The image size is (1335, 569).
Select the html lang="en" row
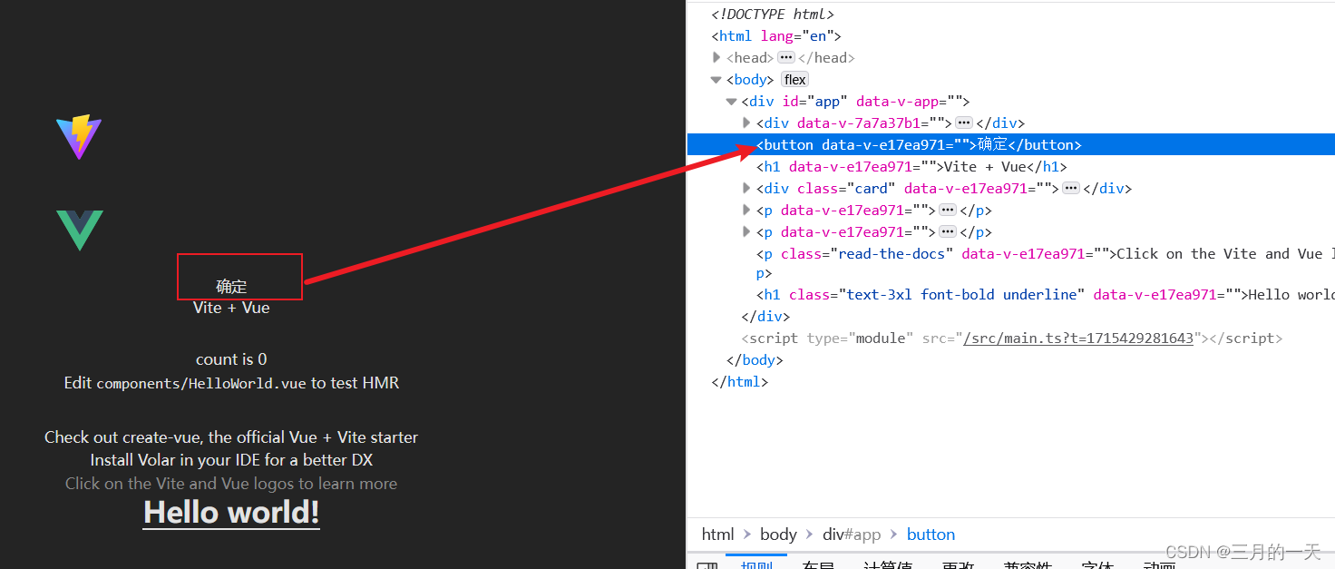(x=776, y=36)
